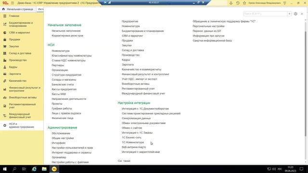The height and width of the screenshot is (173, 308).
Task: Open the 1C main menu hamburger icon
Action: pyautogui.click(x=13, y=3)
